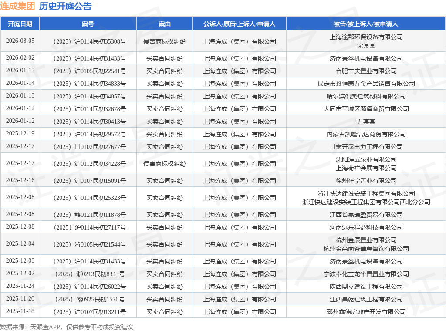This screenshot has height=331, width=446.
Task: Click the date 2026-01-14
Action: pos(20,83)
